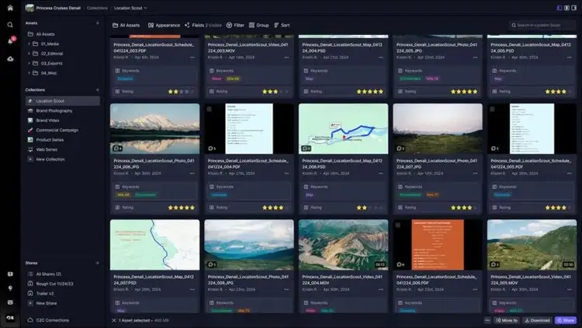582x328 pixels.
Task: Expand the 03_Exports folder tree item
Action: pyautogui.click(x=29, y=62)
